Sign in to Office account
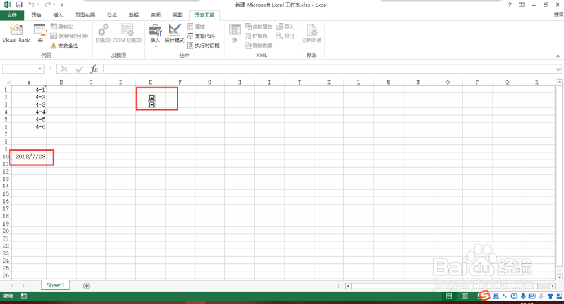564x304 pixels. click(558, 15)
